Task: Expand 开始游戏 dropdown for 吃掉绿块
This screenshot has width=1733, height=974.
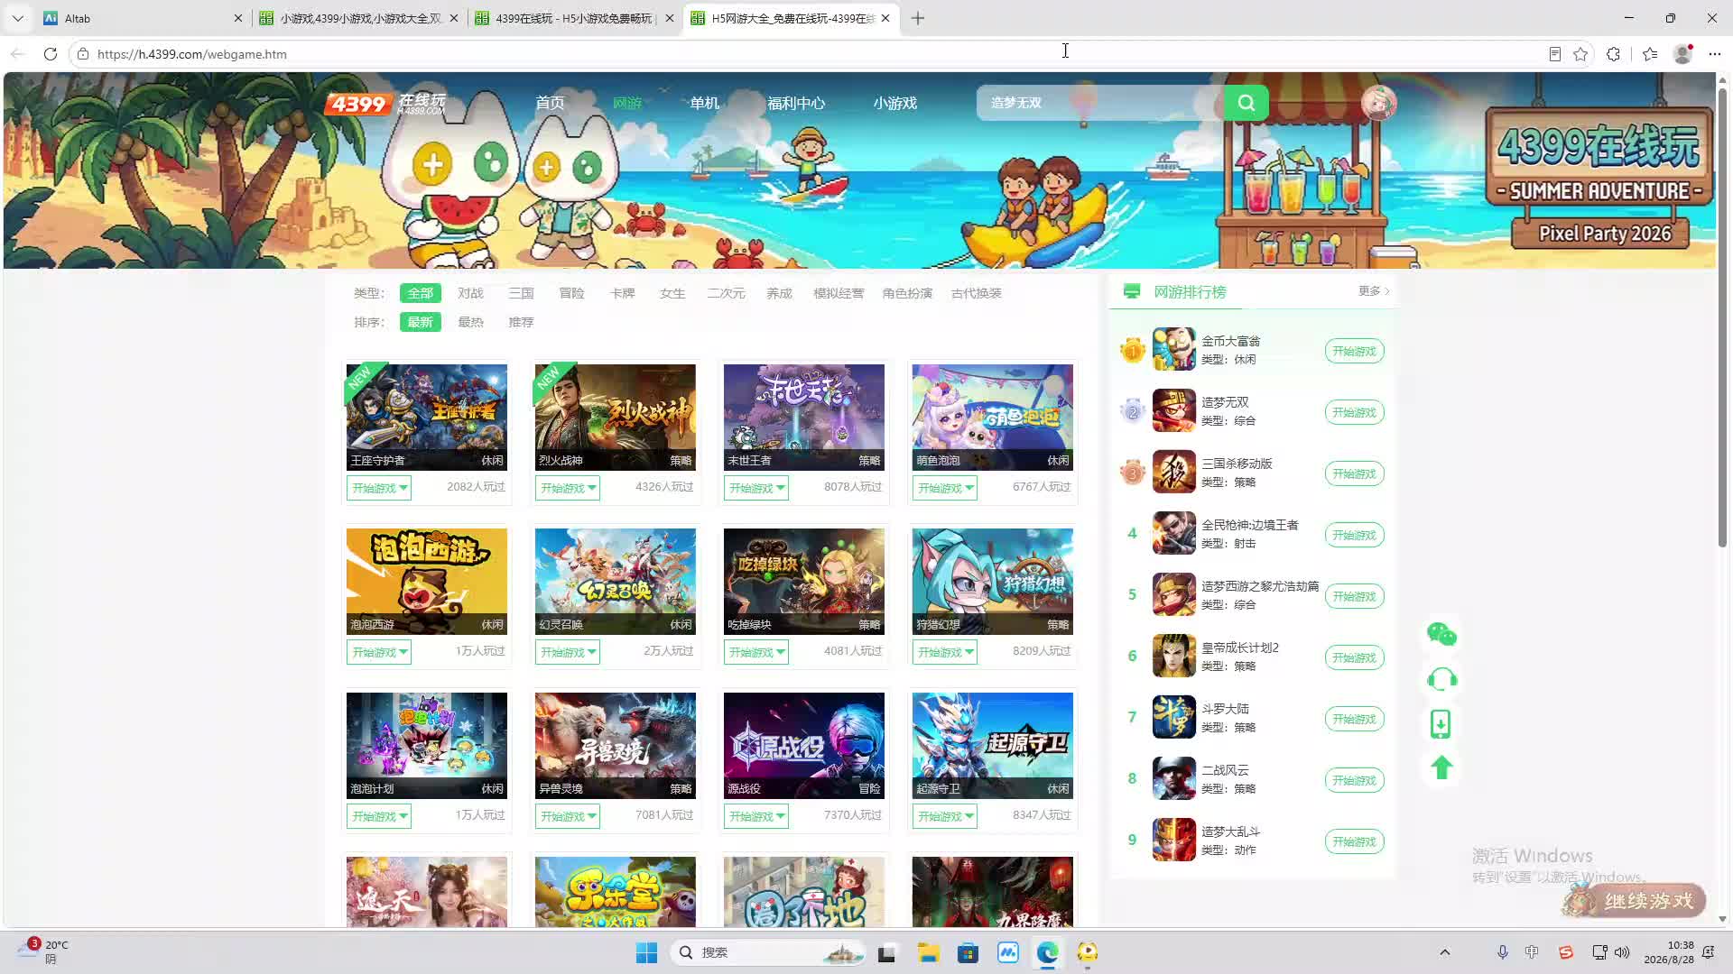Action: (x=756, y=652)
